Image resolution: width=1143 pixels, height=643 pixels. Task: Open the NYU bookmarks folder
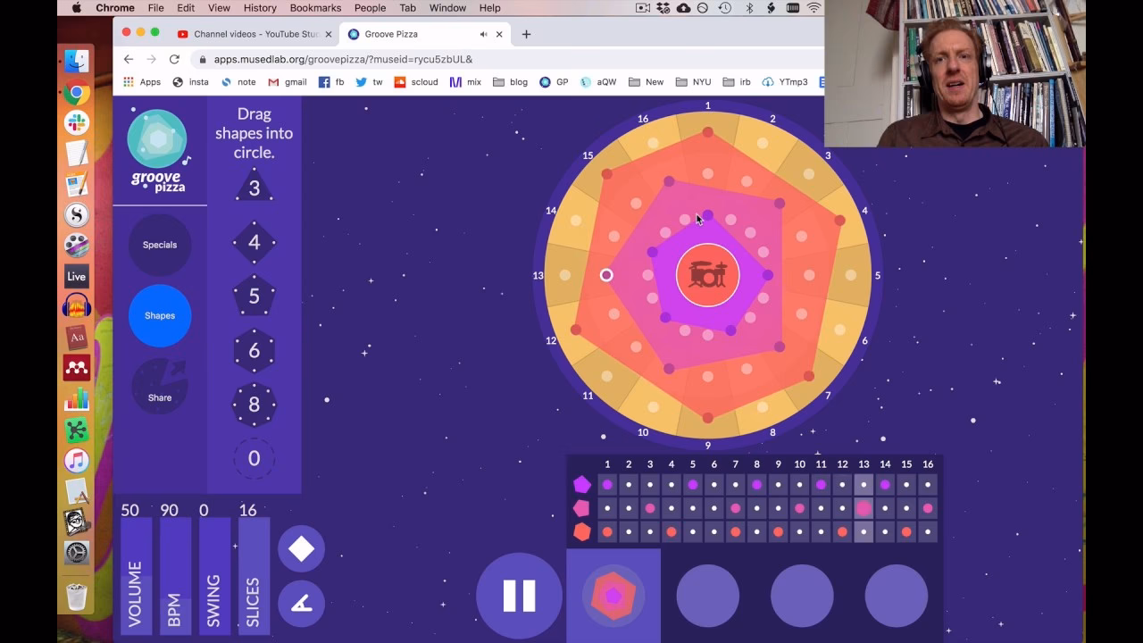[695, 81]
